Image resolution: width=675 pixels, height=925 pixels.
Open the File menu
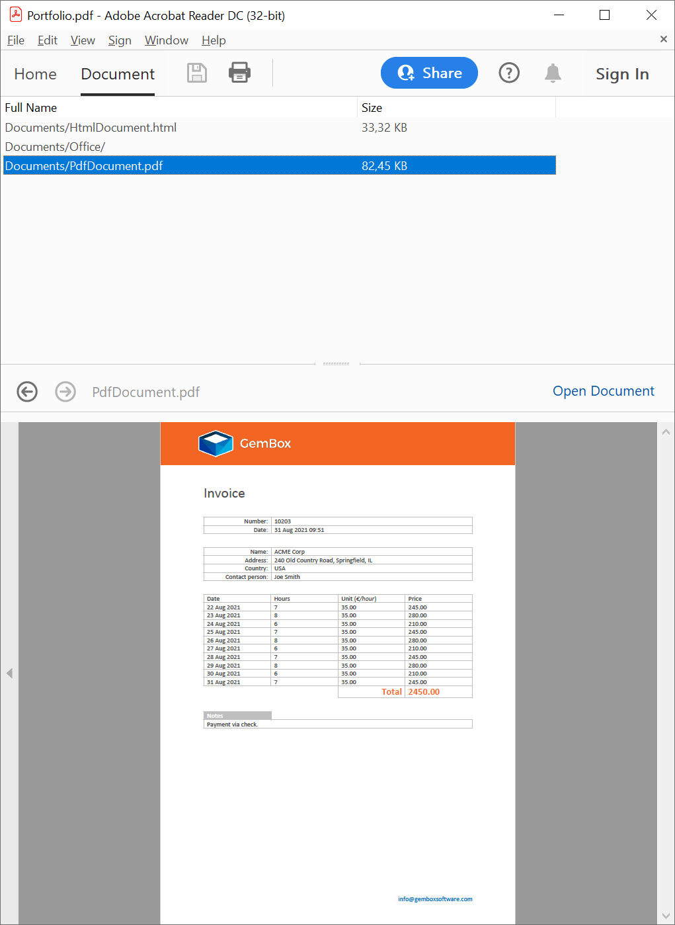[16, 40]
